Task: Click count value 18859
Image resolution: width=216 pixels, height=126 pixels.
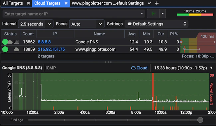Action: [x=29, y=49]
